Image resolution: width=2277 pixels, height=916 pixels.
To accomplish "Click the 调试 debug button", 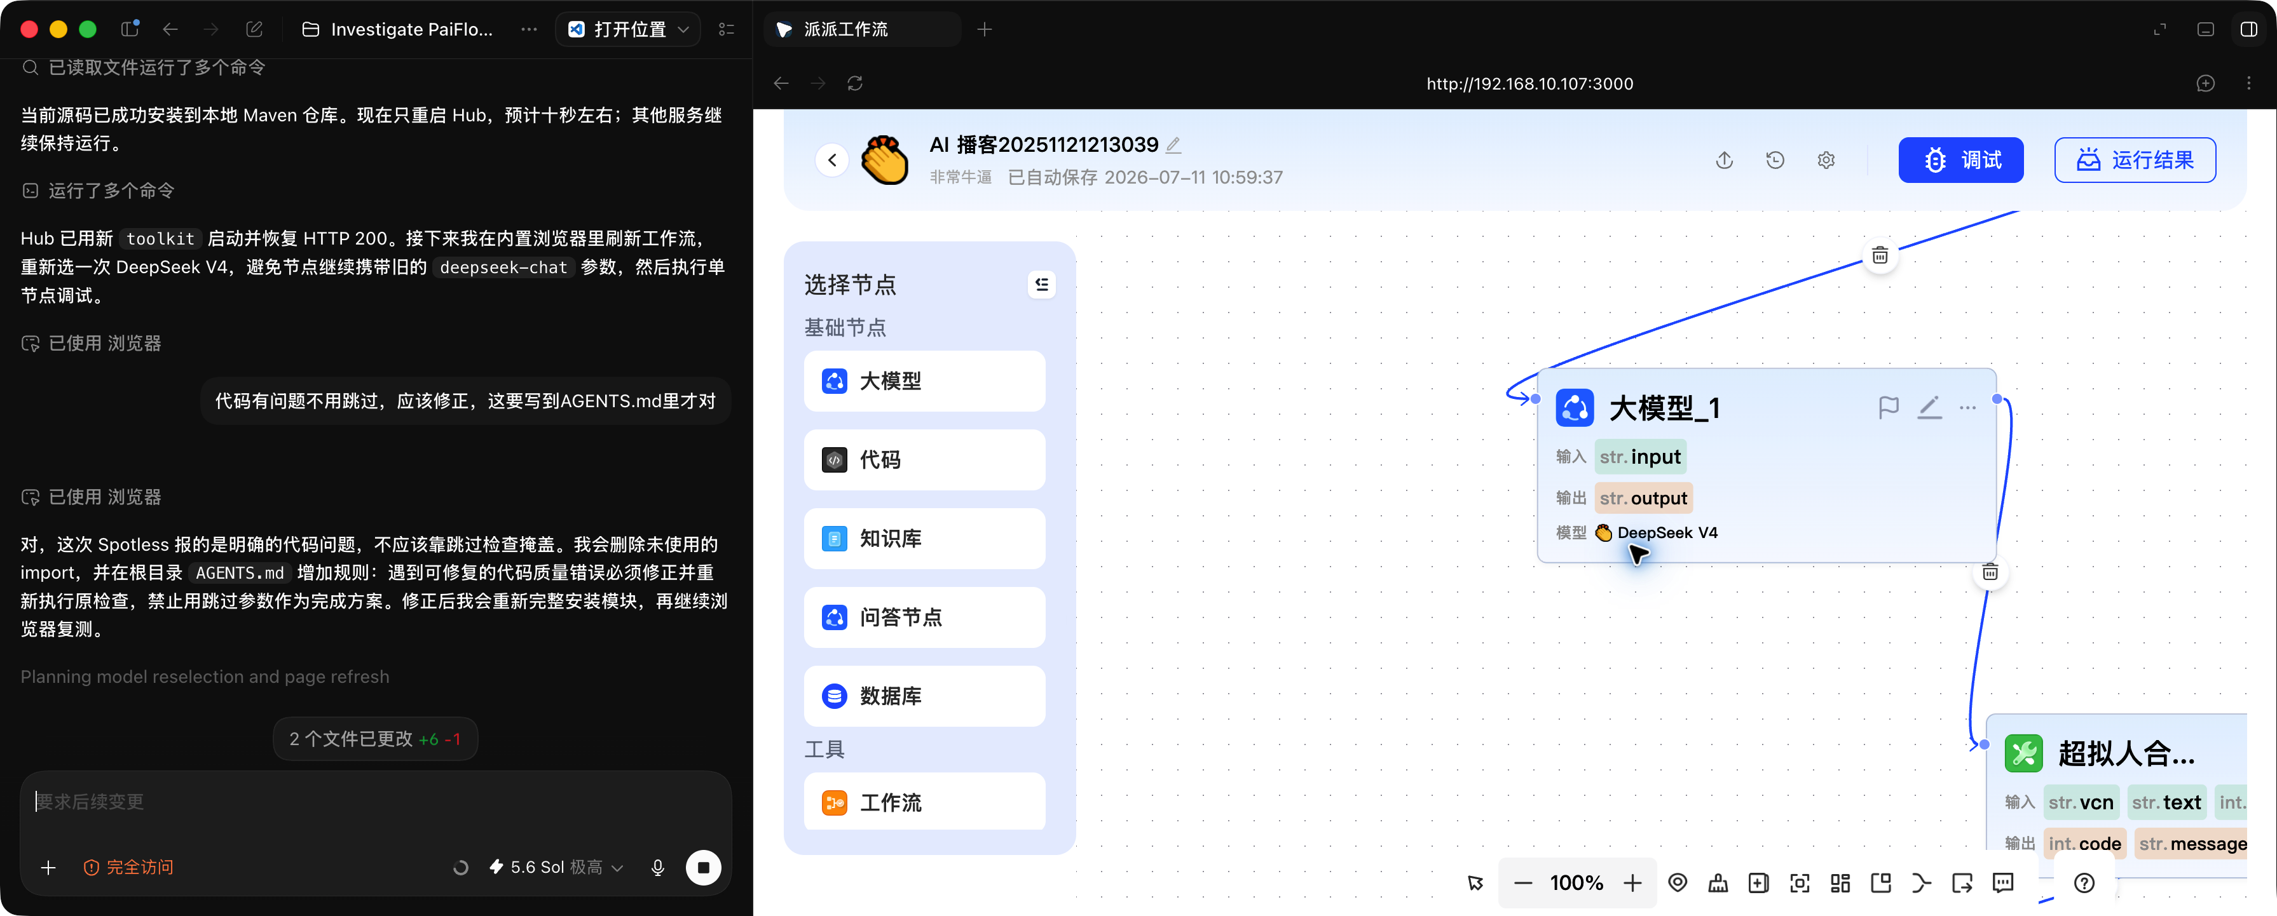I will coord(1960,160).
